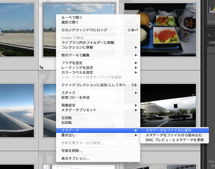The width and height of the screenshot is (215, 169).
Task: Select airplane wing clouds thumbnail at left
Action: click(x=17, y=111)
